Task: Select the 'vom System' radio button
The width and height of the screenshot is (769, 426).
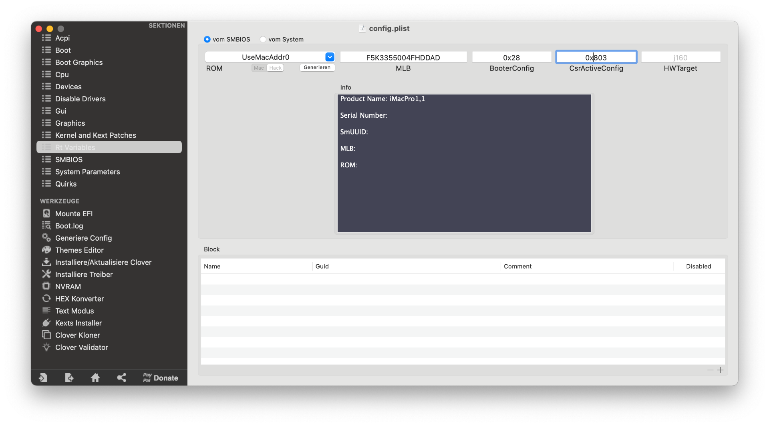Action: [x=263, y=39]
